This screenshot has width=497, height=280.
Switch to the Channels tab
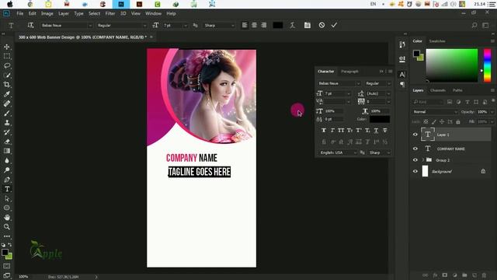pyautogui.click(x=438, y=90)
